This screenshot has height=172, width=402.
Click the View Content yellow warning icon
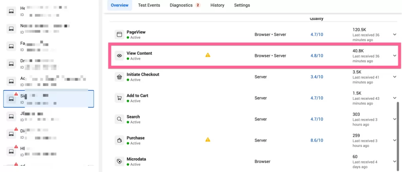(x=208, y=55)
